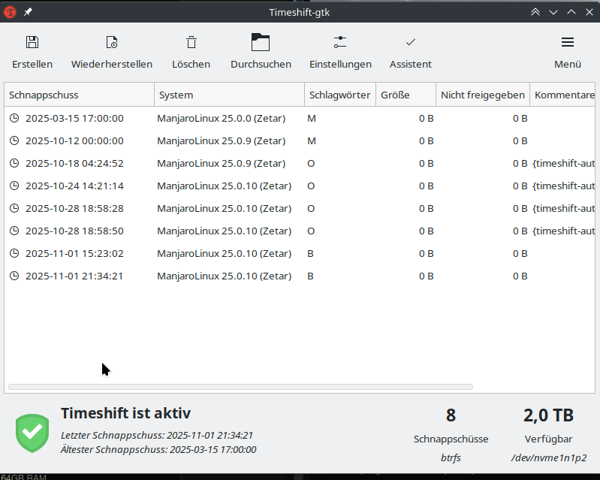Select snapshot date 2025-10-18 04:24:52

pos(74,164)
